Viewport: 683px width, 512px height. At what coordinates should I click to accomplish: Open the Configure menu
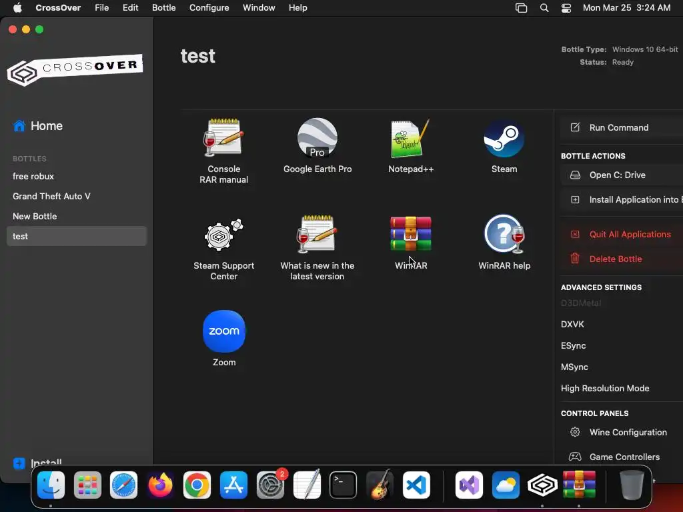tap(209, 8)
